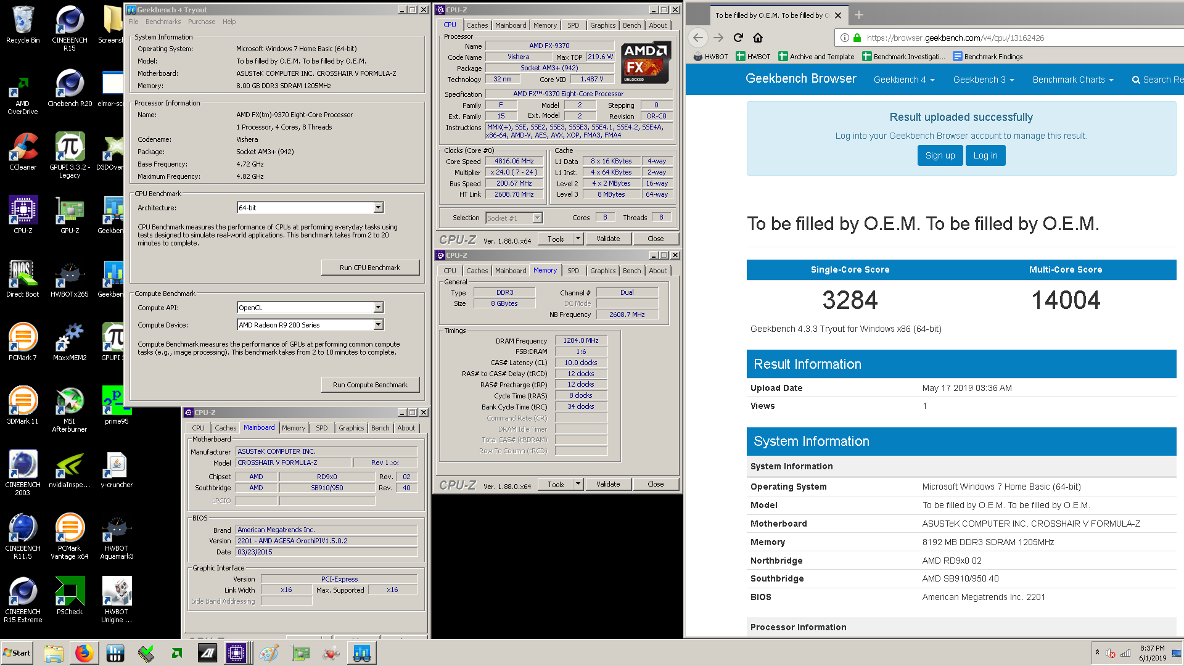The width and height of the screenshot is (1184, 666).
Task: Expand Geekbench 3 navigation menu
Action: pyautogui.click(x=984, y=80)
